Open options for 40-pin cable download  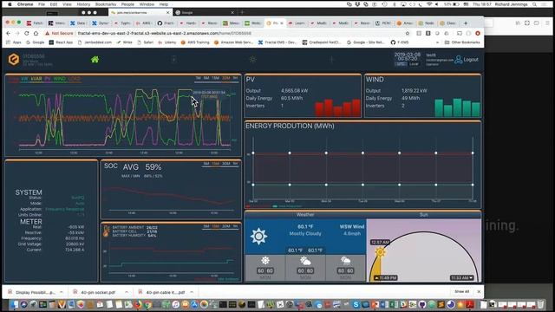pos(192,292)
